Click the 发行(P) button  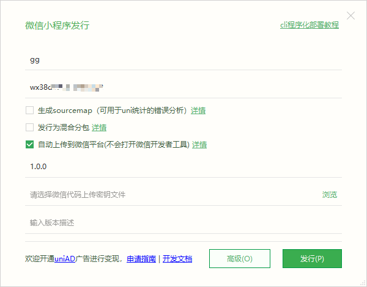[x=312, y=258]
